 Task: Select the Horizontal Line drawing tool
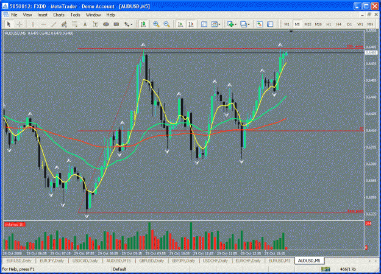coord(43,24)
